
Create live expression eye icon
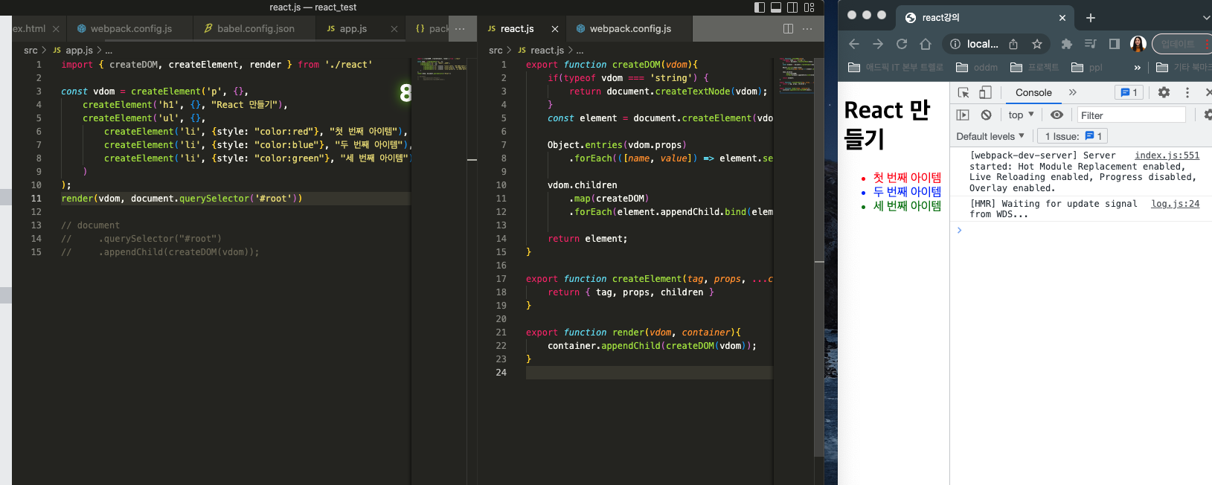coord(1057,115)
